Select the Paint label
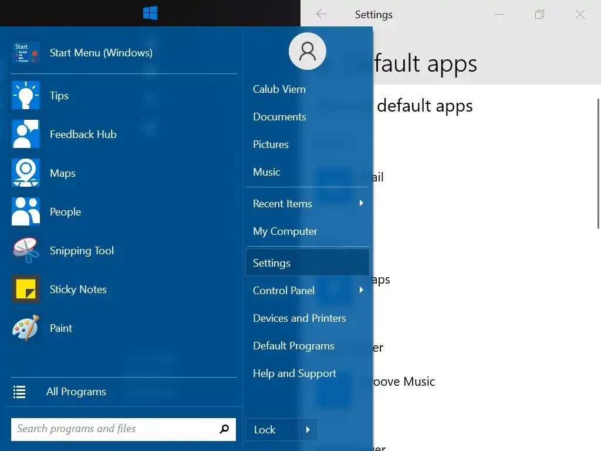Viewport: 601px width, 451px height. (61, 328)
